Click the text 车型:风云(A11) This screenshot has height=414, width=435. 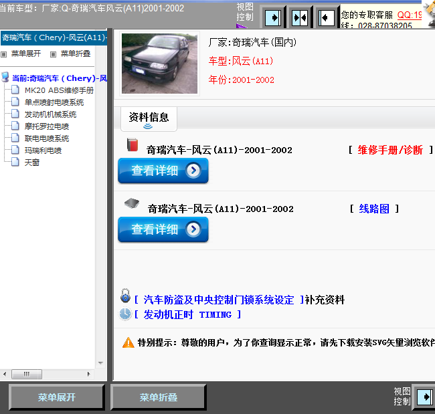click(x=240, y=61)
